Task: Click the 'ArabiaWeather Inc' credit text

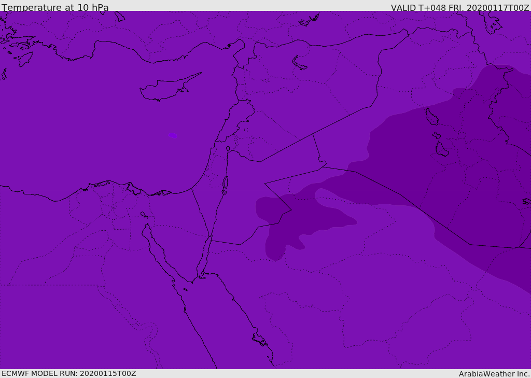Action: coord(494,374)
